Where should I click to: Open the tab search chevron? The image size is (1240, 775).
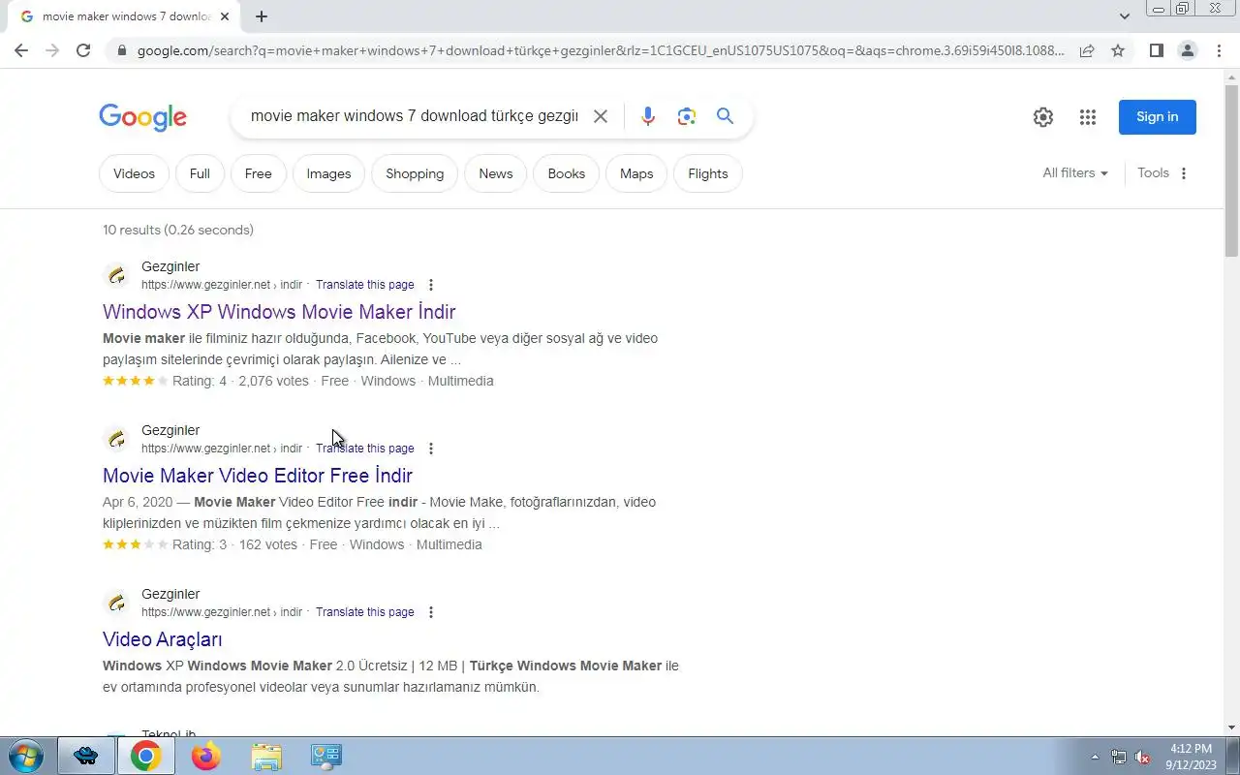1124,16
